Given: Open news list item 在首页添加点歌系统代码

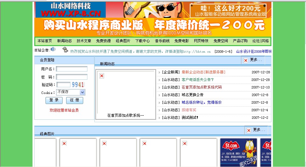Looking at the screenshot, I should (x=202, y=87).
